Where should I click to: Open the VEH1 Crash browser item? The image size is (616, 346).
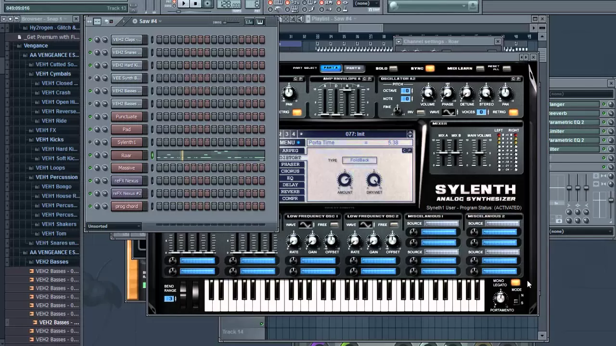[56, 92]
